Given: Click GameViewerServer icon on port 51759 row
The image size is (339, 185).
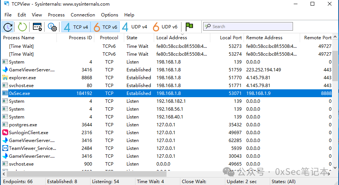Looking at the screenshot, I should (x=5, y=70).
